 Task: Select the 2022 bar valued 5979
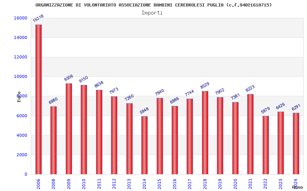tap(266, 145)
